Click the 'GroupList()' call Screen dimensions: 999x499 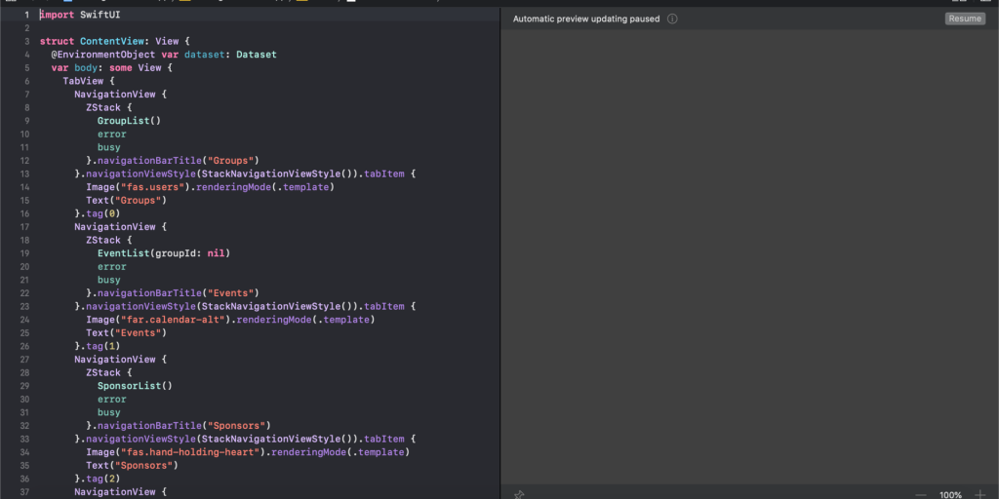click(x=129, y=120)
